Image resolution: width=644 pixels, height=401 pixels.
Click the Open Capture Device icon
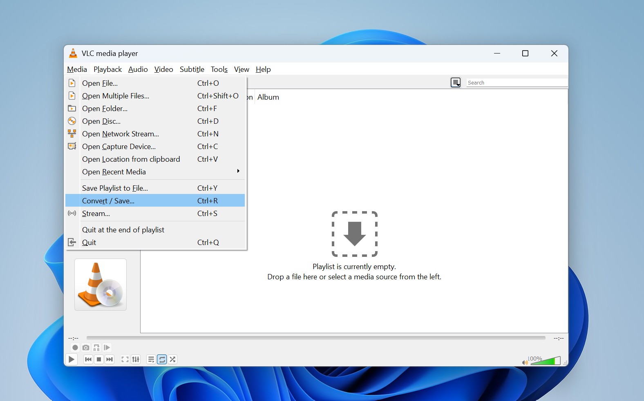[x=72, y=146]
